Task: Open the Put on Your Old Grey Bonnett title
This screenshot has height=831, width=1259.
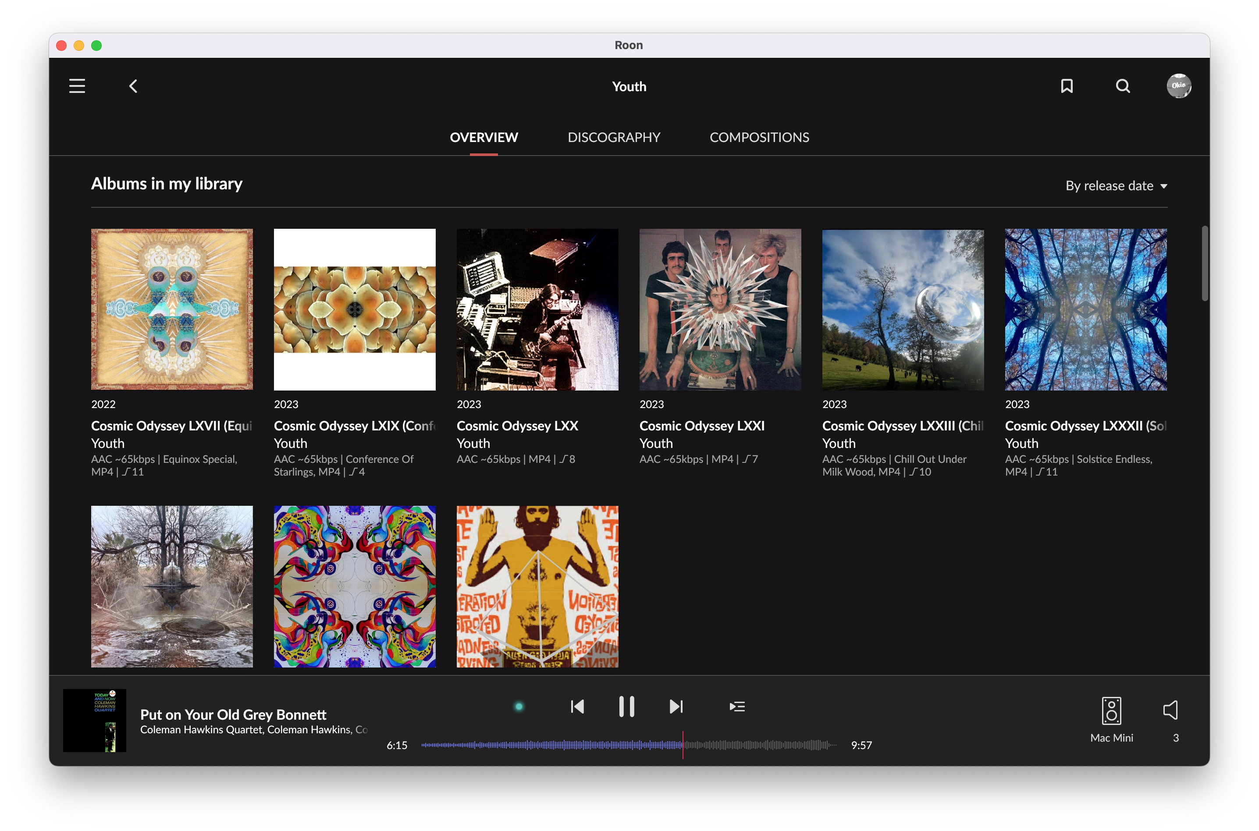Action: point(233,714)
